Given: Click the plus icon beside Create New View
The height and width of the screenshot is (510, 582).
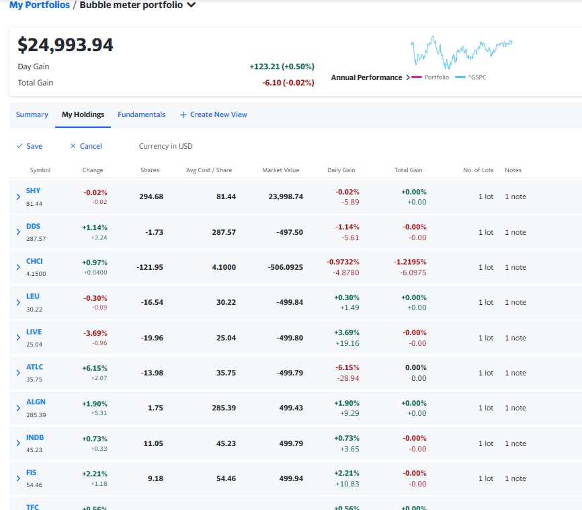Looking at the screenshot, I should (x=183, y=115).
